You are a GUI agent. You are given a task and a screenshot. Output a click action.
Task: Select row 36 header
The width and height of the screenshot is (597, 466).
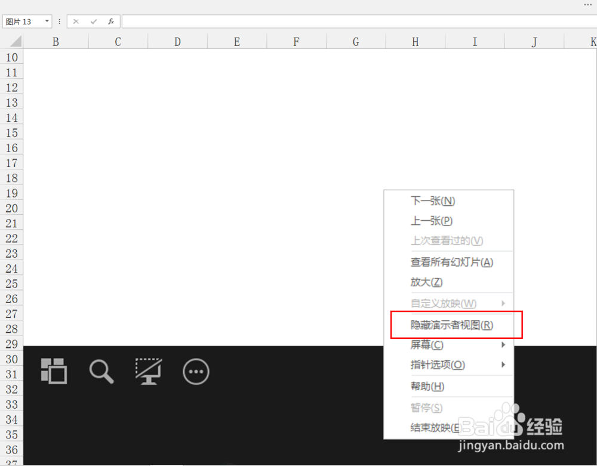click(11, 449)
